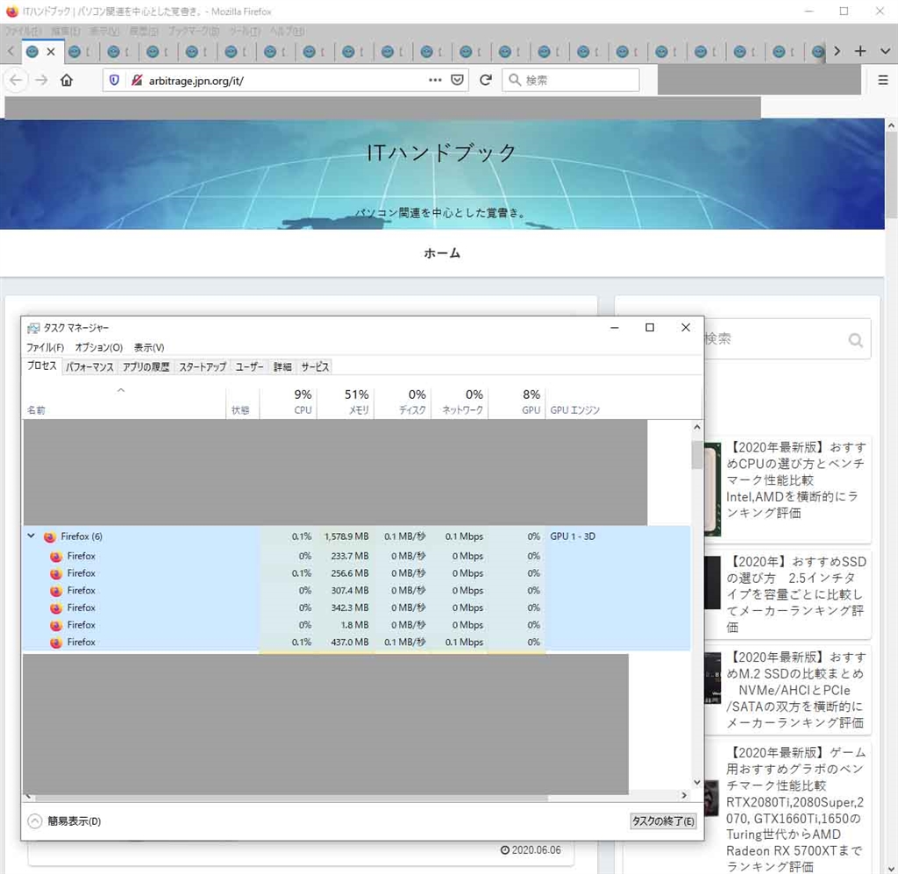This screenshot has height=874, width=898.
Task: Select Firefox process using 1.8 MB
Action: pyautogui.click(x=356, y=624)
